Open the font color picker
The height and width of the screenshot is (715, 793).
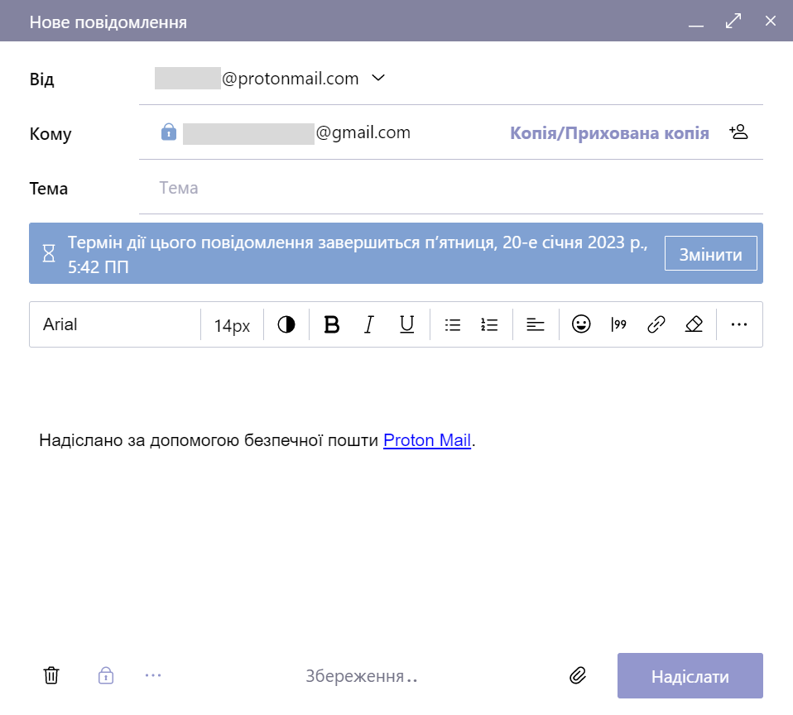point(286,324)
